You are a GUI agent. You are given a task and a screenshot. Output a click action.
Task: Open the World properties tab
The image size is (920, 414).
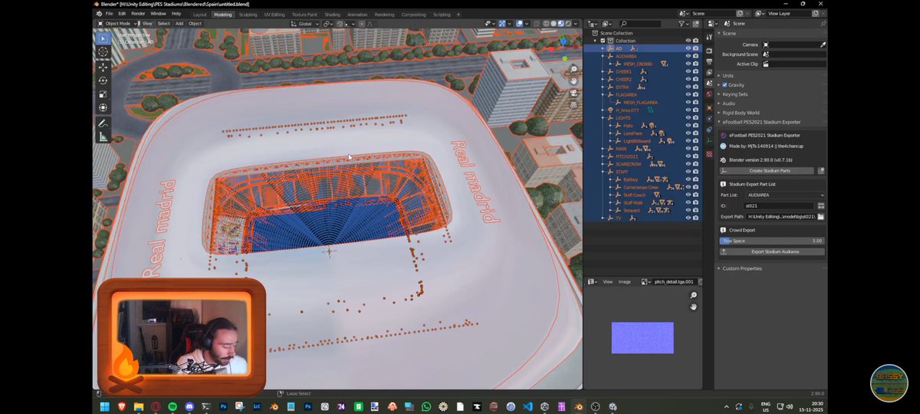click(709, 95)
